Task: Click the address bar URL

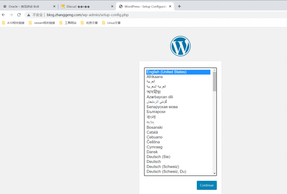Action: (x=87, y=15)
